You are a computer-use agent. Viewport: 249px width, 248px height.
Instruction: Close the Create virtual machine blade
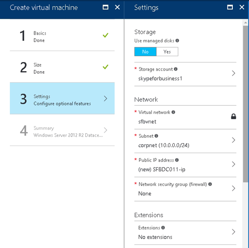[x=117, y=7]
